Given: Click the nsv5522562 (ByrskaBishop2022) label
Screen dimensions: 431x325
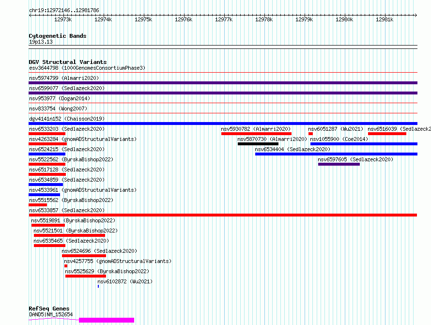Looking at the screenshot, I should tap(71, 159).
